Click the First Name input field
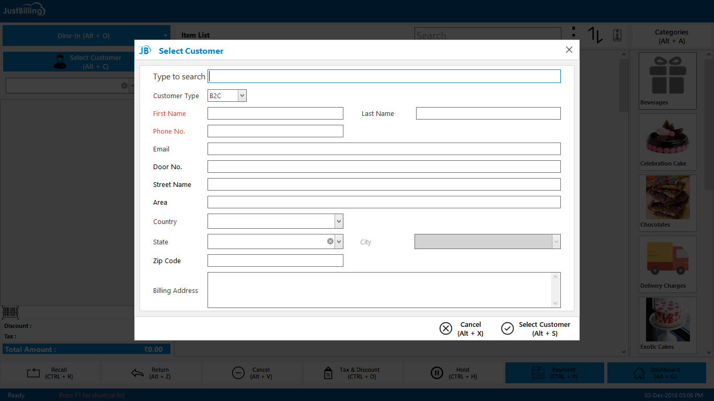714x401 pixels. coord(275,113)
